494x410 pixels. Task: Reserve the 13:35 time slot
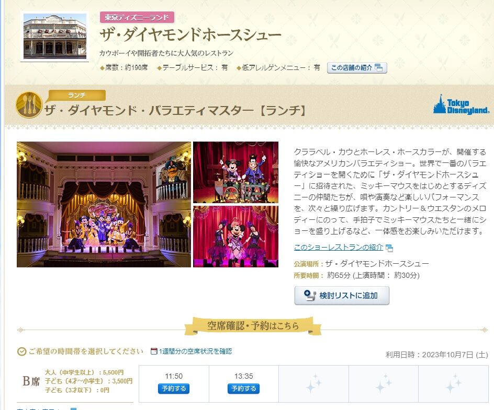[243, 389]
